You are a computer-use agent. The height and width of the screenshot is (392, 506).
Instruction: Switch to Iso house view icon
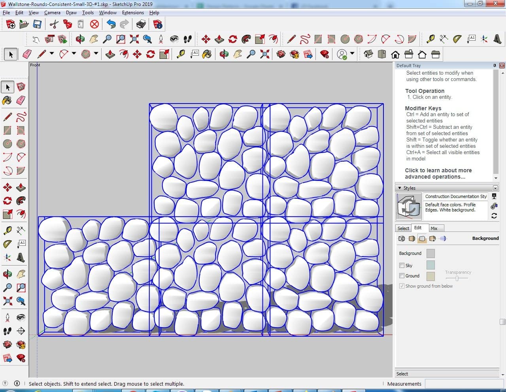[x=368, y=54]
